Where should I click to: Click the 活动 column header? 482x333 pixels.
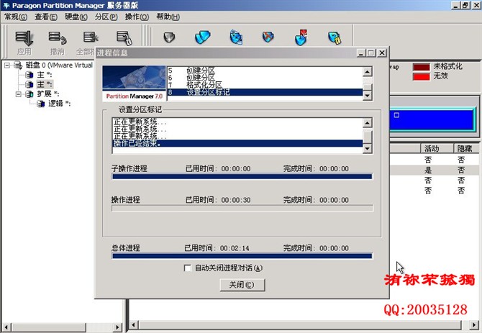(437, 148)
